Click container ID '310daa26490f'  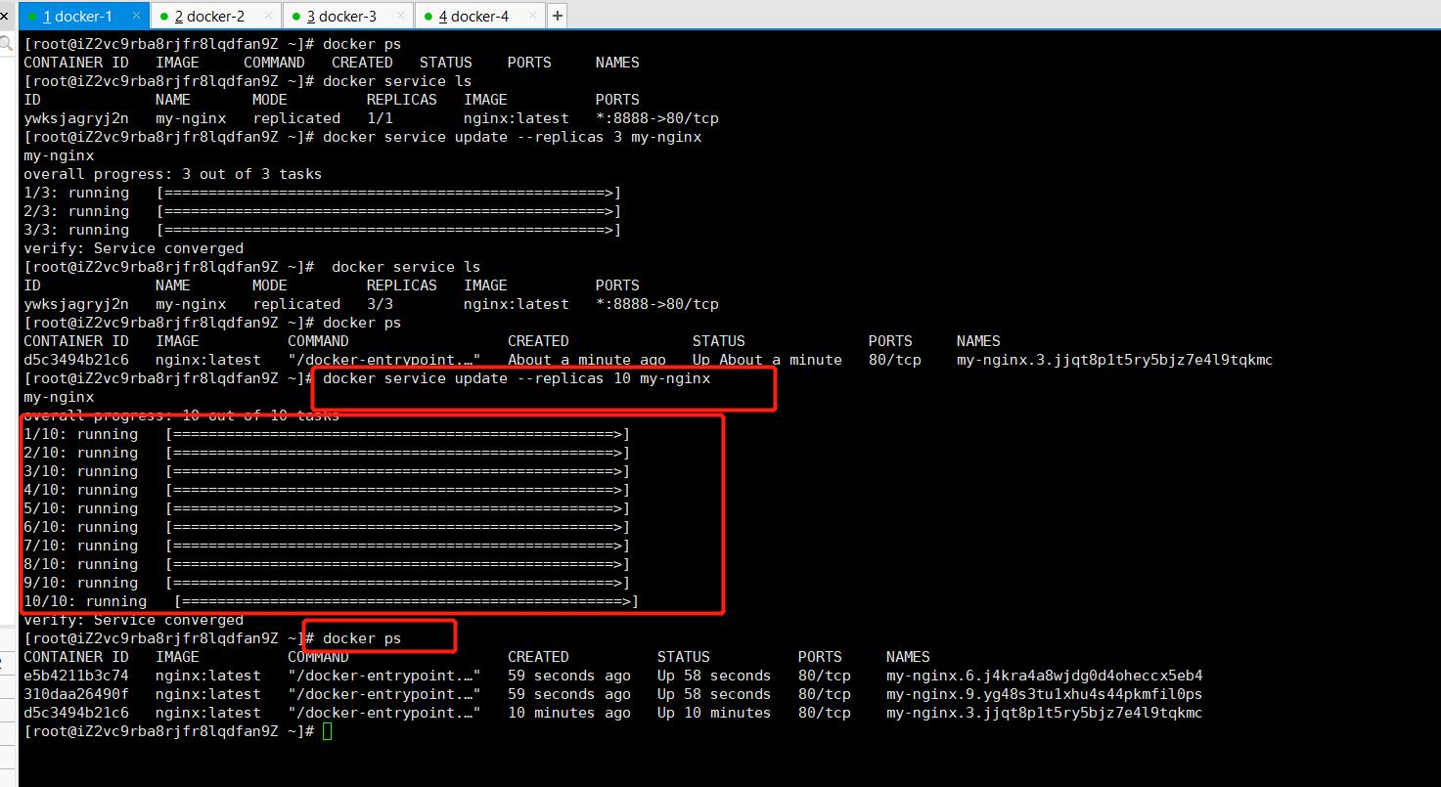[76, 694]
